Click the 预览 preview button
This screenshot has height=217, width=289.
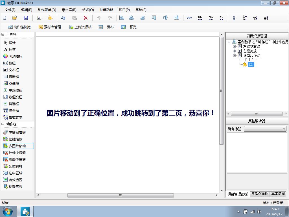pos(129,27)
